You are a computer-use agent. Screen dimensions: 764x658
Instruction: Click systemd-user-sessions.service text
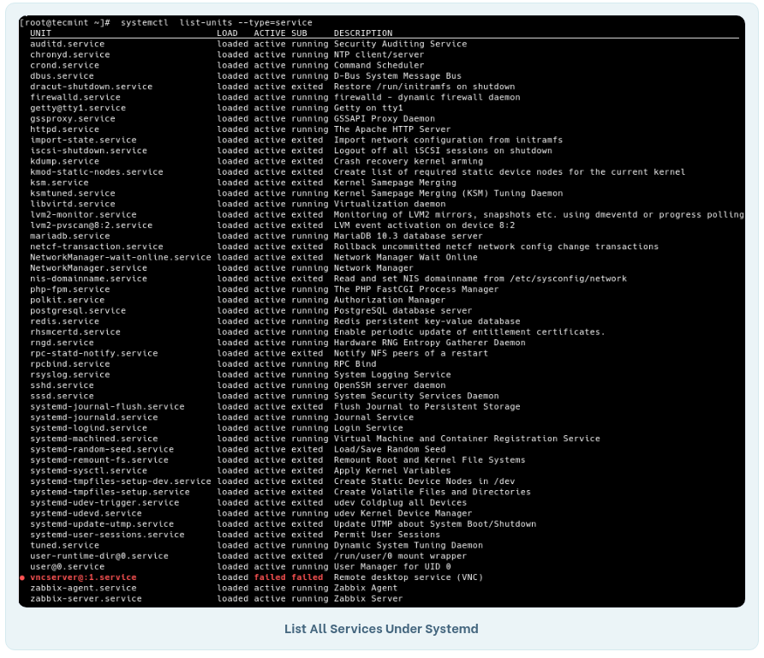click(x=107, y=535)
